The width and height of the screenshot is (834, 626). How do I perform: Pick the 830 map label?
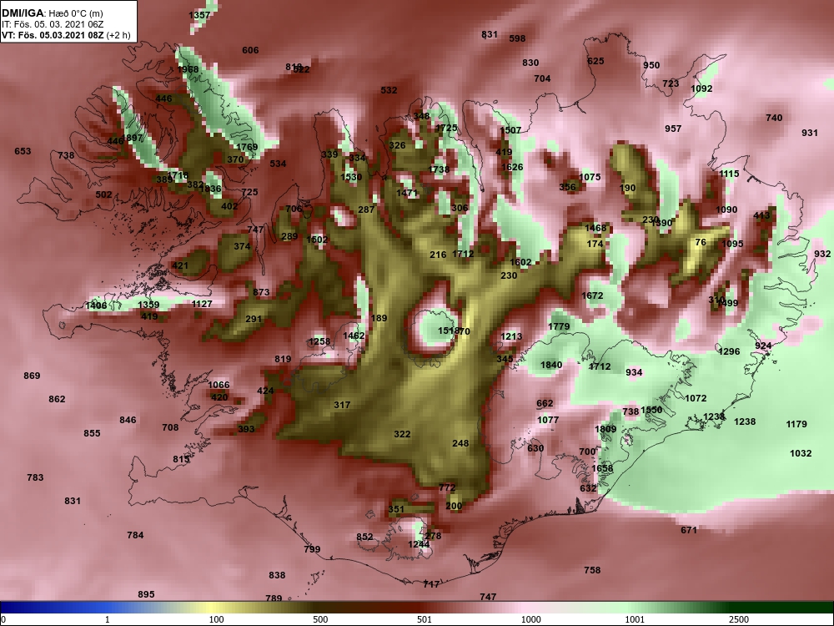tap(530, 63)
